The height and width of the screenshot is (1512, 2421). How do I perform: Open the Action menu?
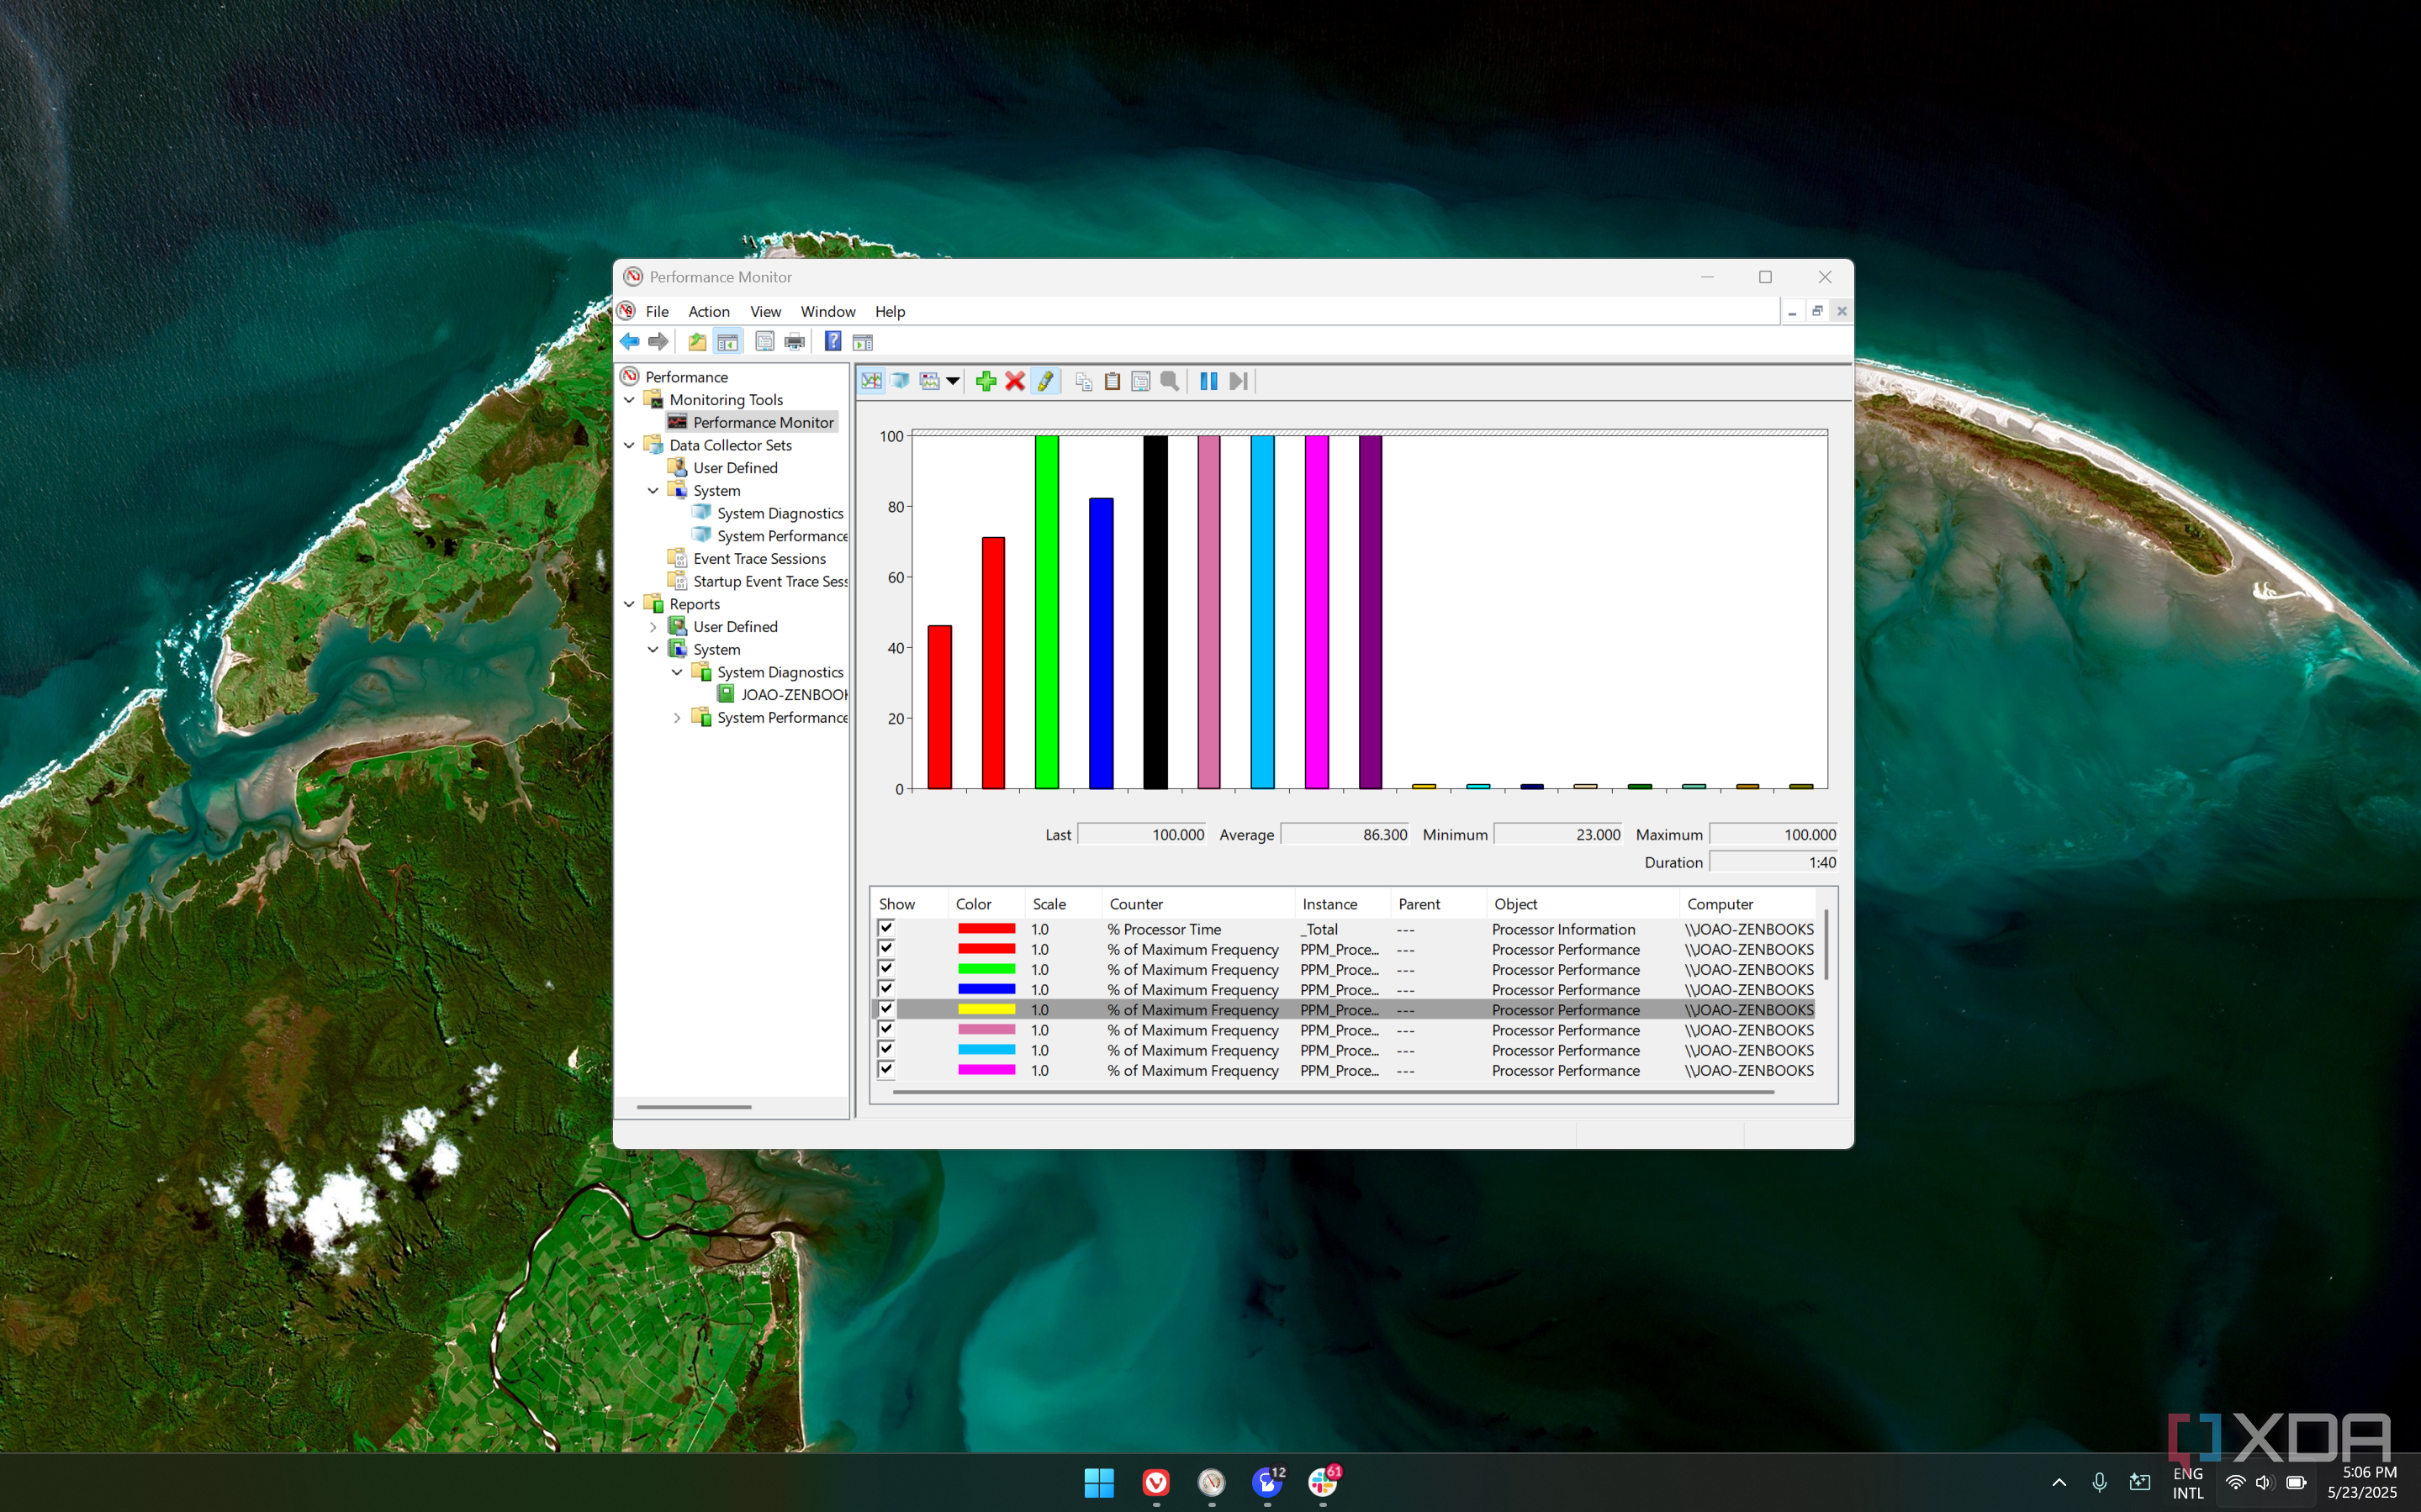click(x=708, y=312)
